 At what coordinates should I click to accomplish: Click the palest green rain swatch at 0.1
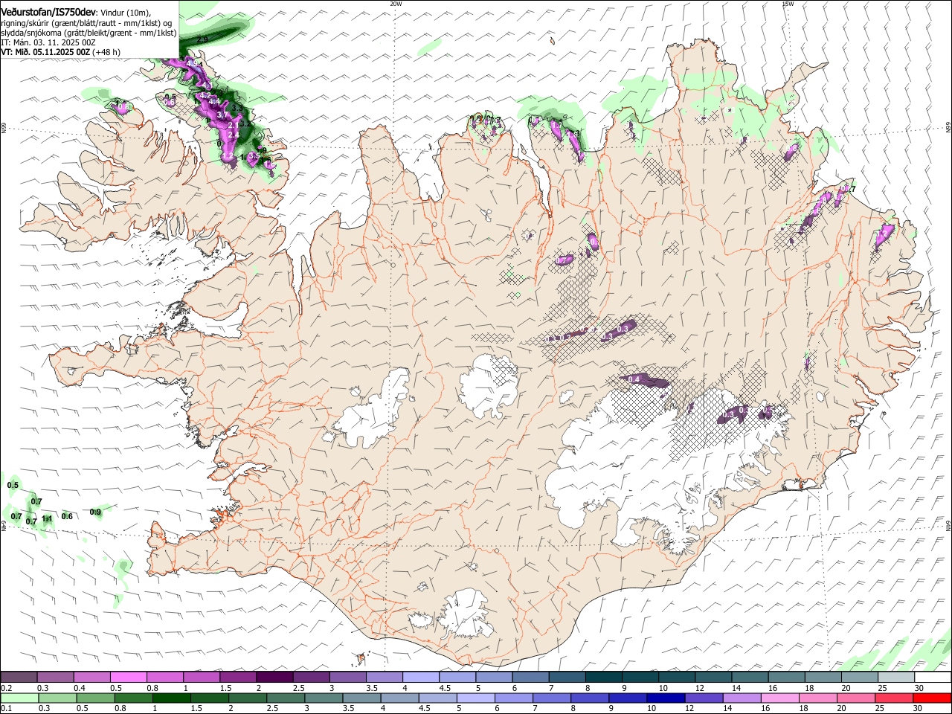click(20, 698)
